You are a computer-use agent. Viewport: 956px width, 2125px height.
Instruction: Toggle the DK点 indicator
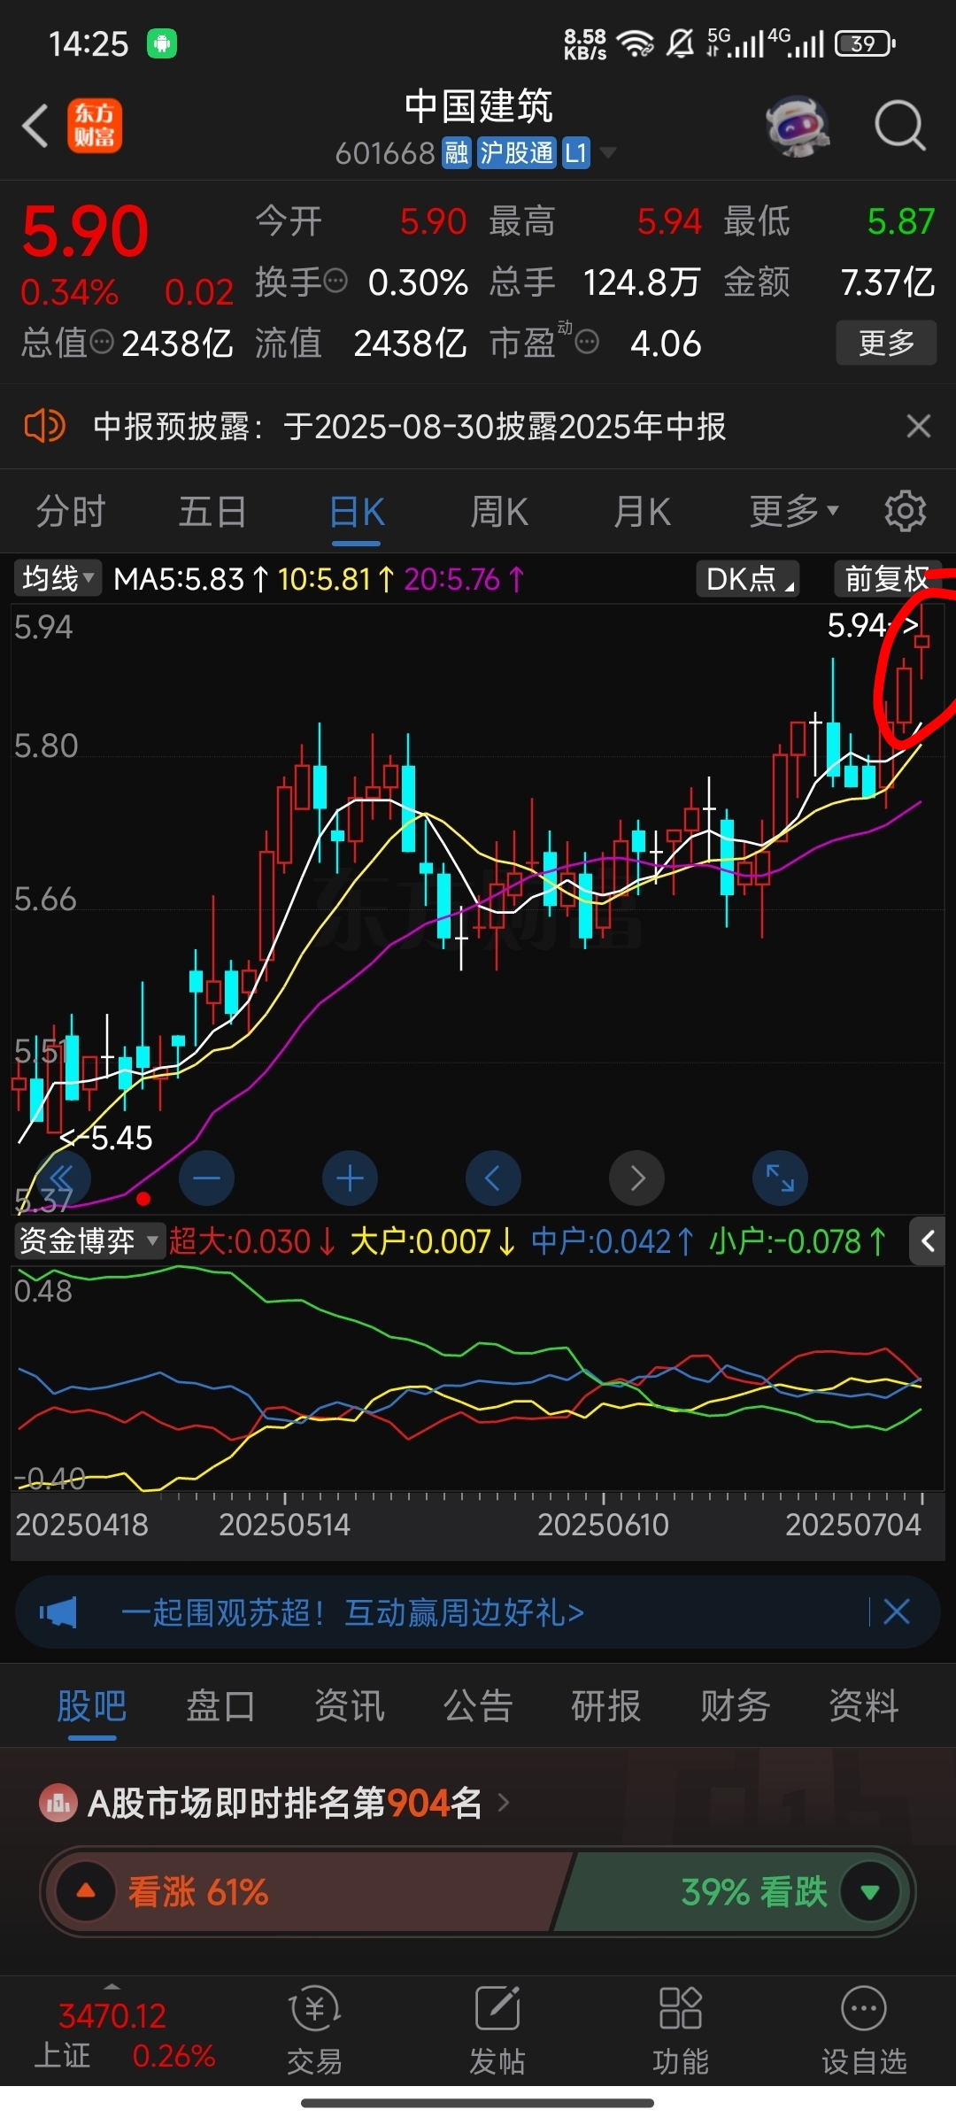749,579
